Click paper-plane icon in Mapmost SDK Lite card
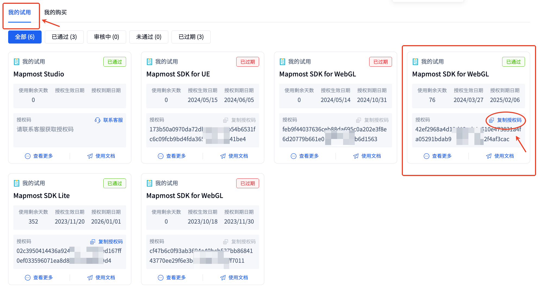The width and height of the screenshot is (538, 300). point(90,278)
